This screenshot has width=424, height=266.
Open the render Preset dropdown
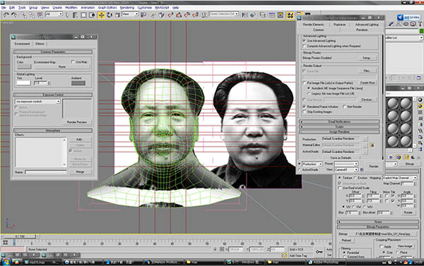346,164
